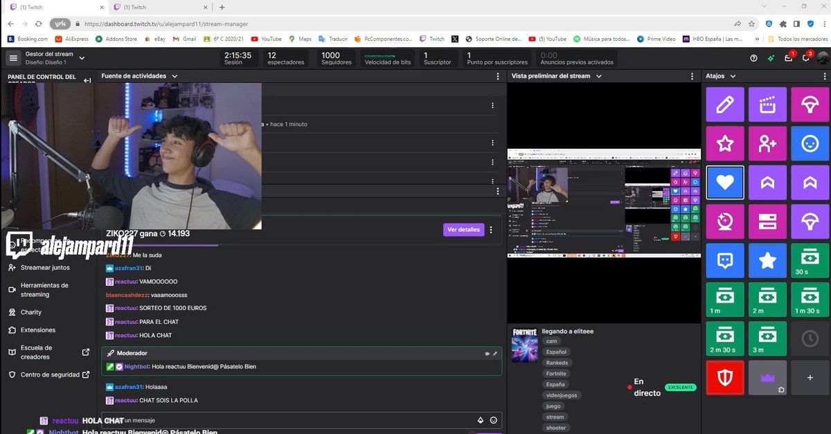The height and width of the screenshot is (434, 831).
Task: Run the 1 m ad shortcut
Action: tap(725, 300)
